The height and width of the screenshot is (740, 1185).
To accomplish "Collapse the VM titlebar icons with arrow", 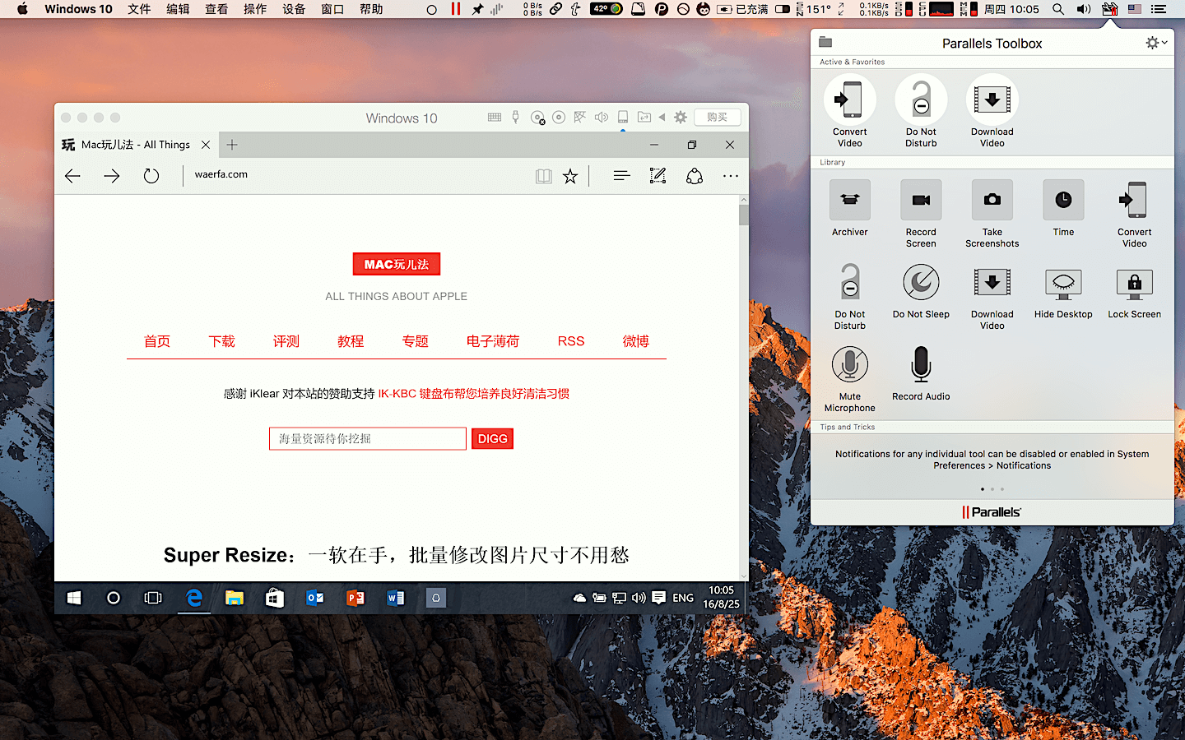I will [662, 118].
